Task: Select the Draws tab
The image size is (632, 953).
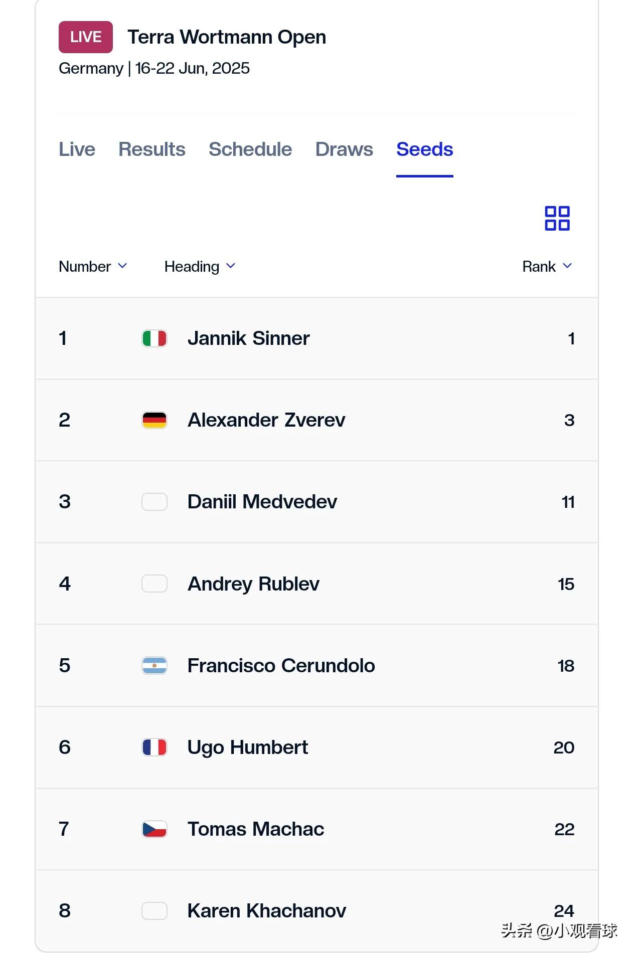Action: [344, 149]
